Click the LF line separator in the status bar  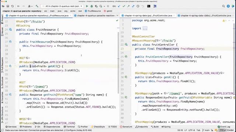[x=185, y=130]
